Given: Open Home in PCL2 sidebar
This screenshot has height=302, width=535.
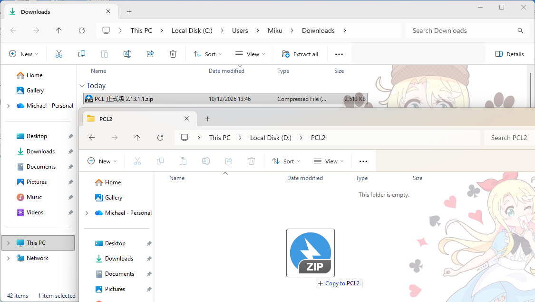Looking at the screenshot, I should [108, 182].
